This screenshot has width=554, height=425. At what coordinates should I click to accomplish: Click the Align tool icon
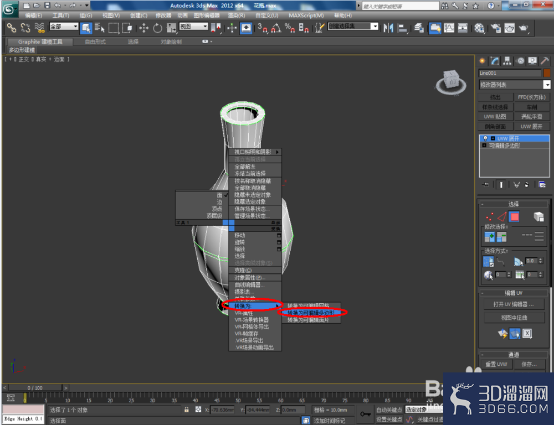pyautogui.click(x=402, y=28)
